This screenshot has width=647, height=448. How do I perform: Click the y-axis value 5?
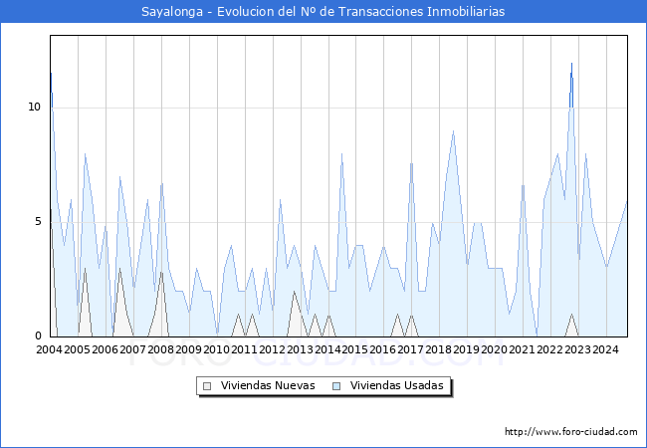click(38, 222)
